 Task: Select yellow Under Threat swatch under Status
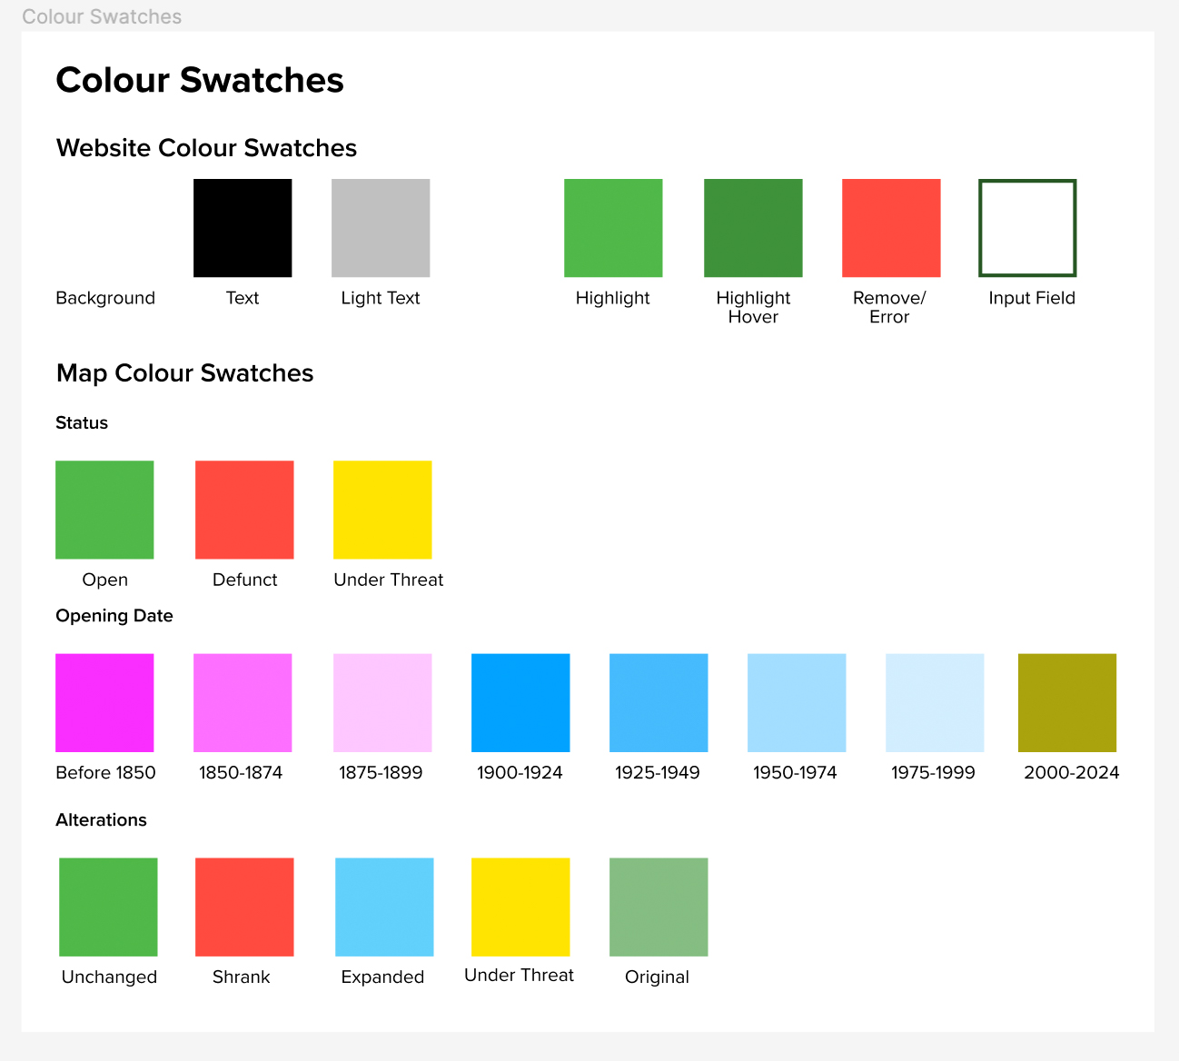pyautogui.click(x=382, y=510)
